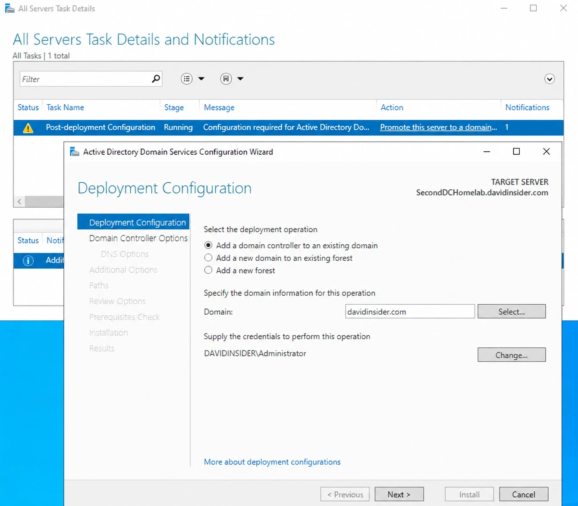Open the More about deployment configurations link

point(272,462)
